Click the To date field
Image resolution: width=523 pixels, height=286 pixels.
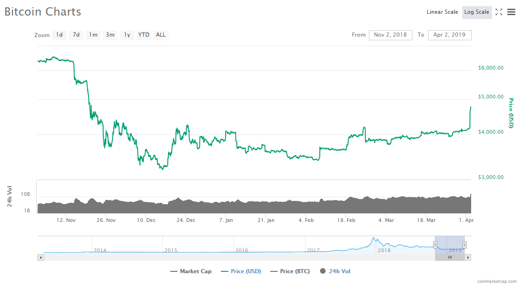tap(449, 35)
